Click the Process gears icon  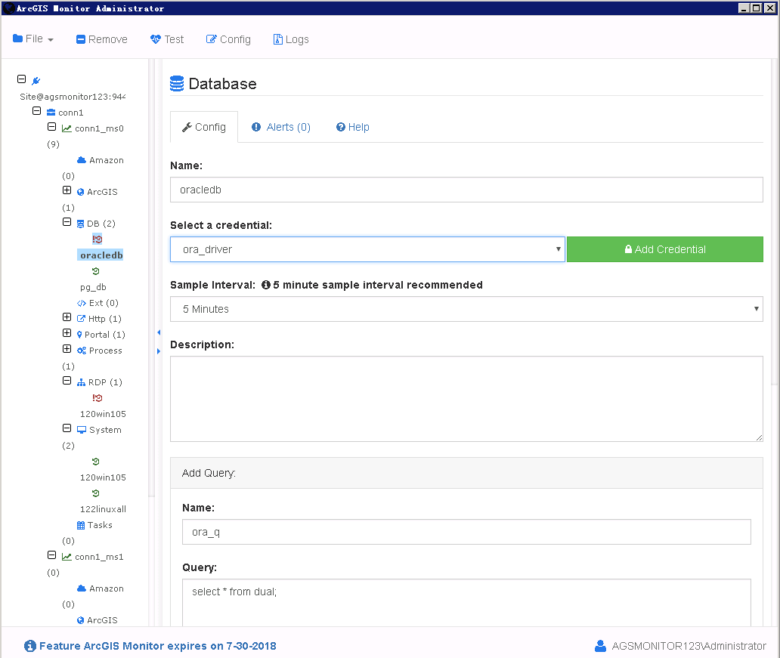point(82,351)
